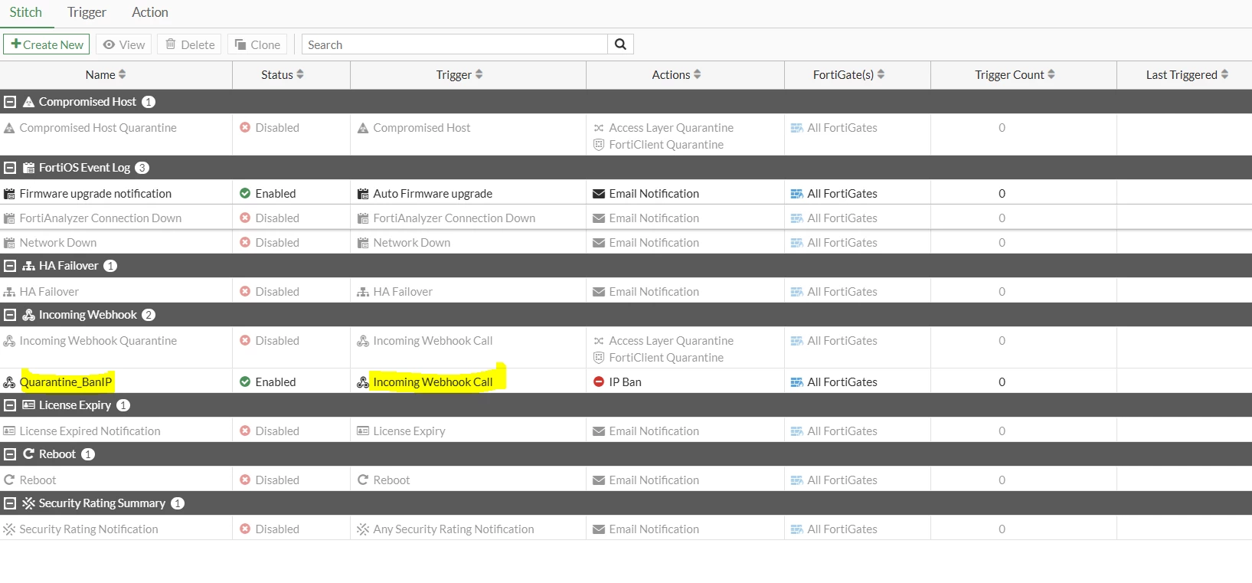
Task: Open the Trigger tab
Action: (x=87, y=12)
